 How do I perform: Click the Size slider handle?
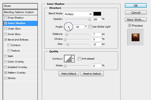[68, 44]
